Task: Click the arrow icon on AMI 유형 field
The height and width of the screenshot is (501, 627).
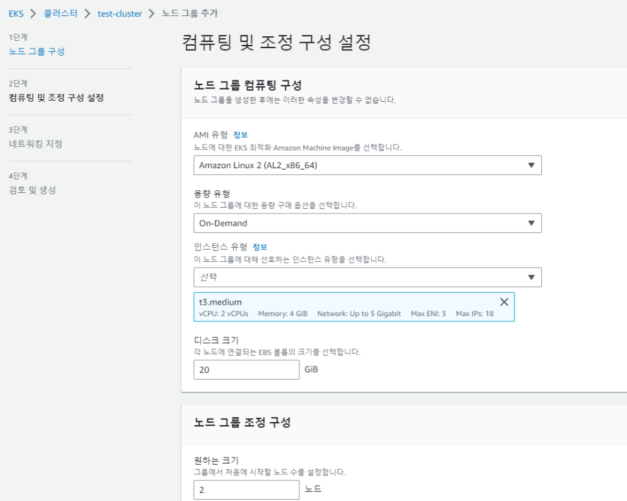Action: 531,165
